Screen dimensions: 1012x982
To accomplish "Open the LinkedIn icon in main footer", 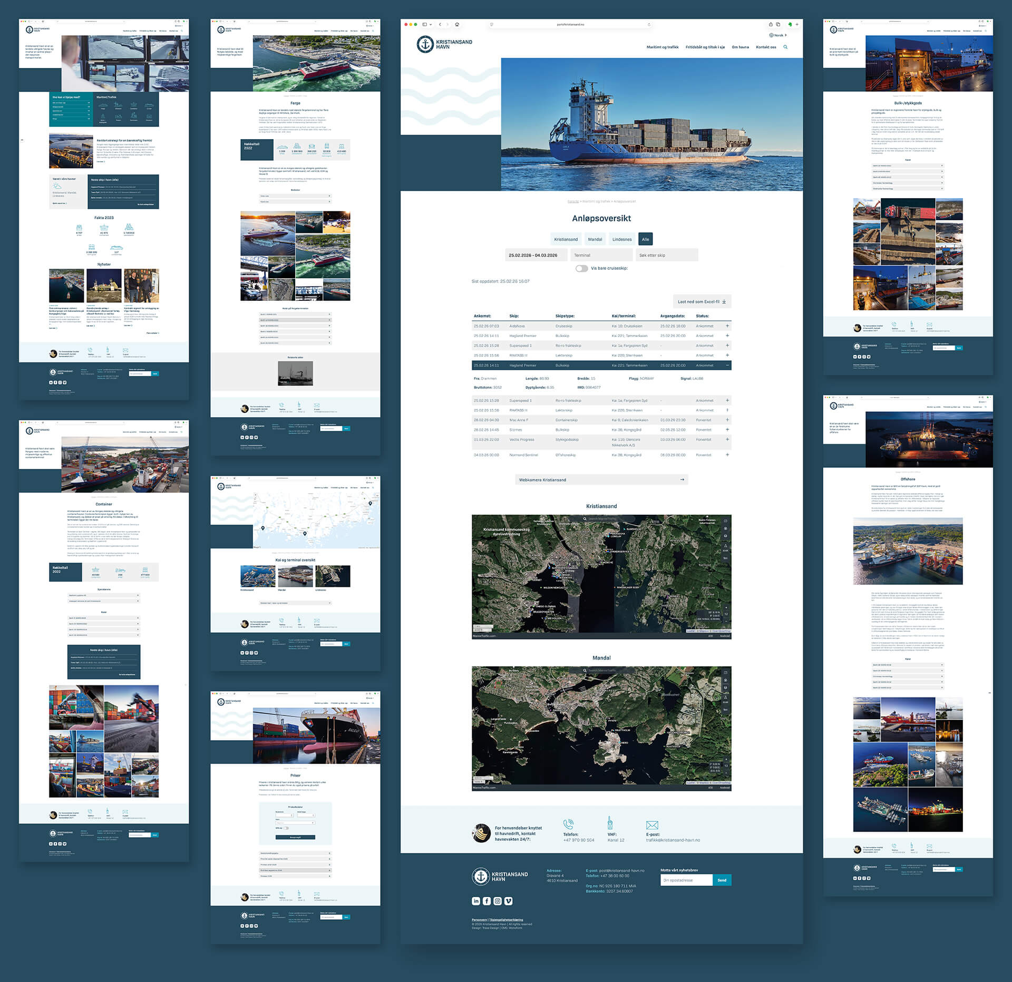I will [x=476, y=901].
